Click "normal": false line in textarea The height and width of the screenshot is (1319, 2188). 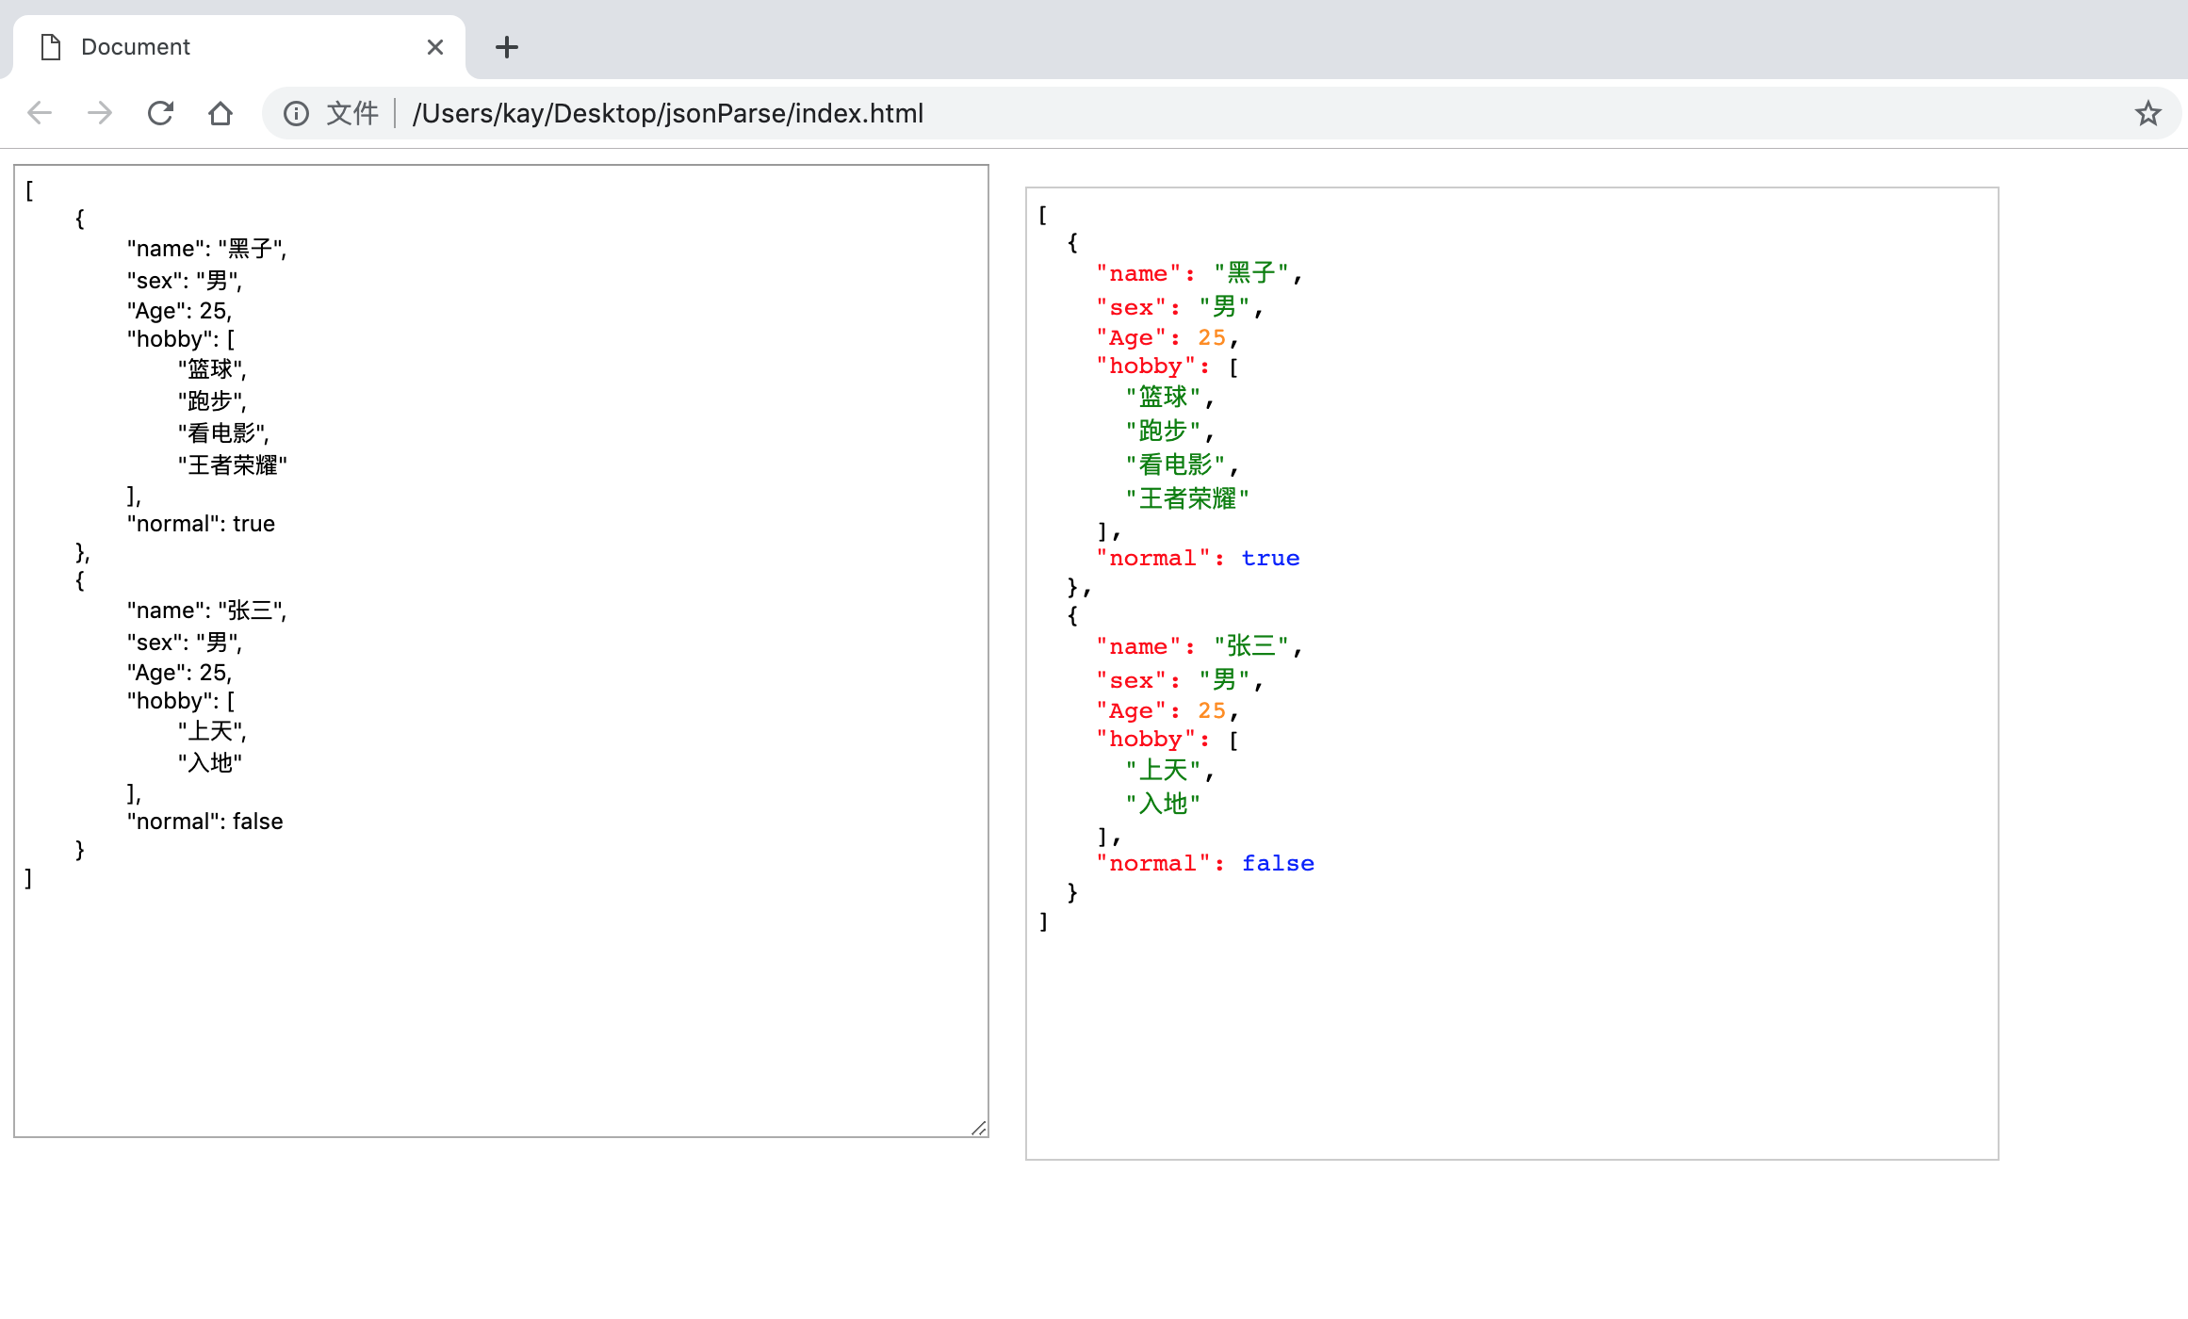204,822
